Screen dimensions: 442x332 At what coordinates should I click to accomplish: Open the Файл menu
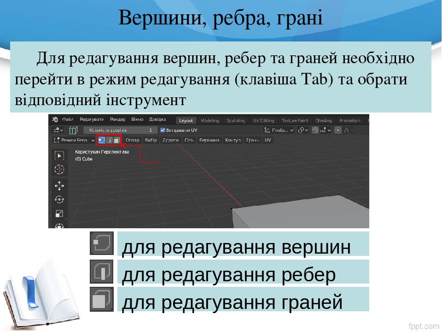pos(68,120)
